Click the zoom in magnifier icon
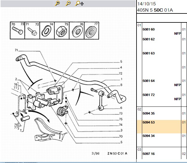The image size is (187, 163). (x=57, y=4)
